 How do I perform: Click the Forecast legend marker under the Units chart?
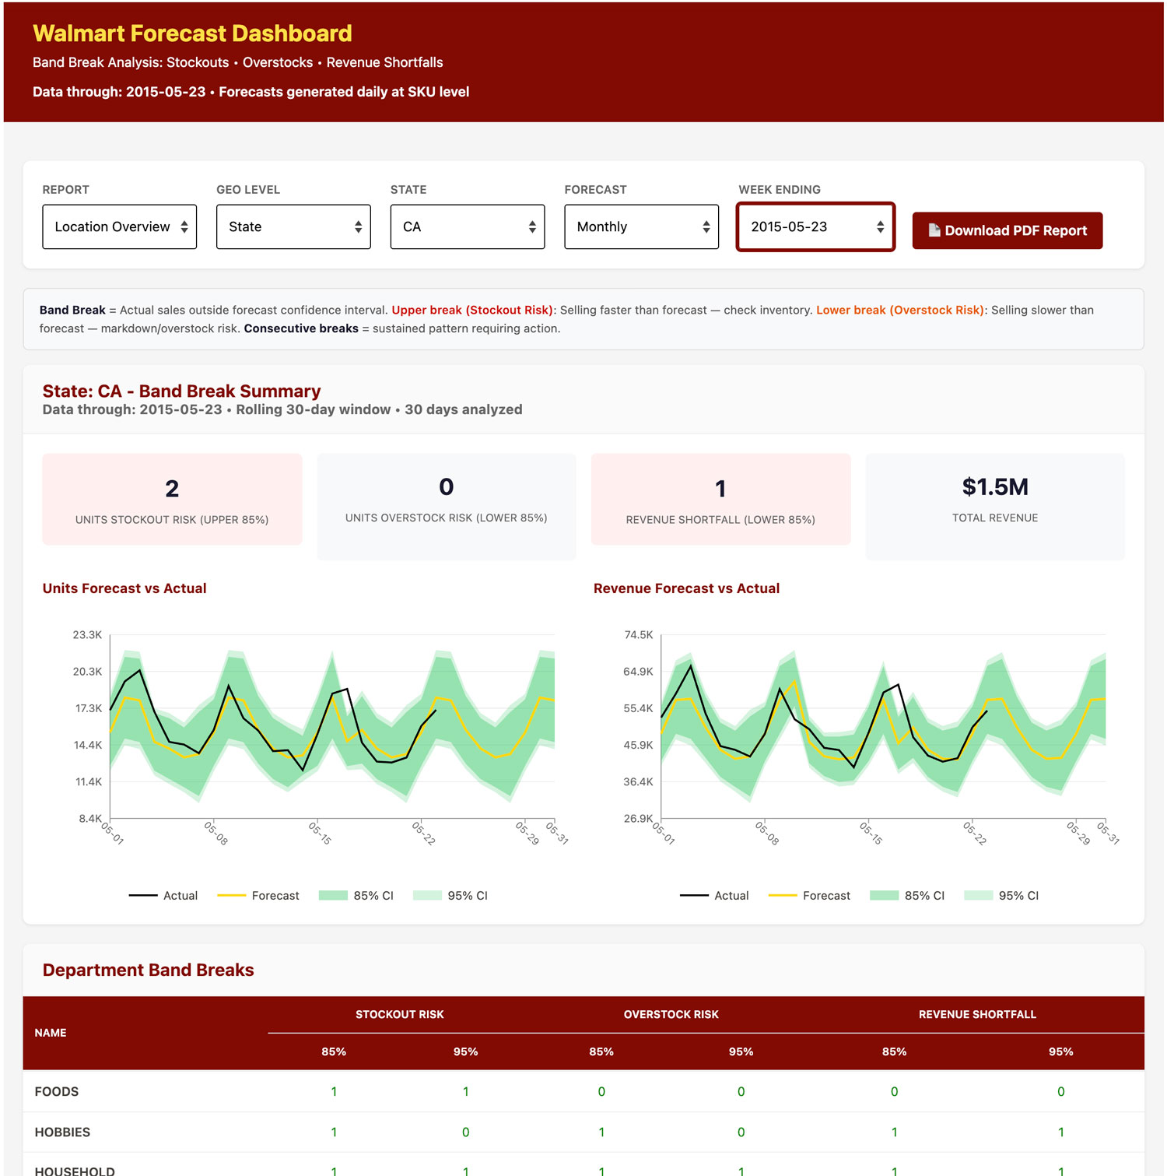pyautogui.click(x=233, y=895)
